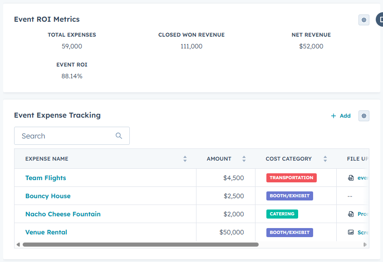
Task: Open settings gear for Event ROI Metrics
Action: pos(363,20)
